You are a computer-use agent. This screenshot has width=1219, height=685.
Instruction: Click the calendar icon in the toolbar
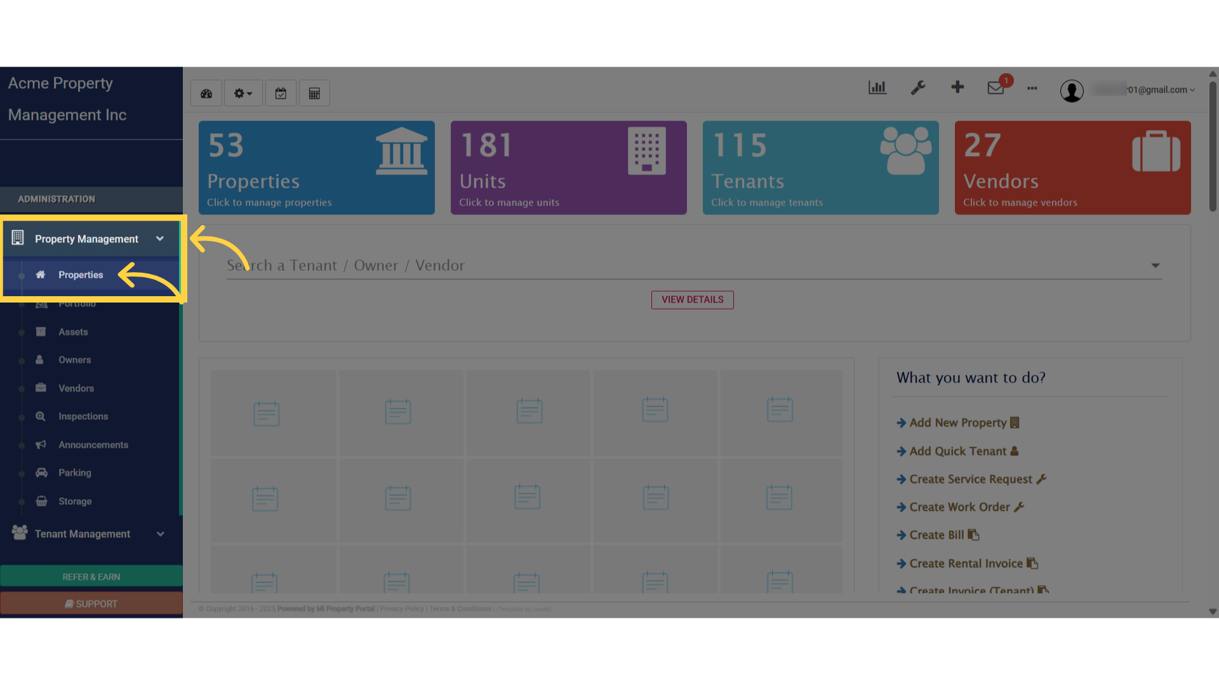[x=281, y=93]
